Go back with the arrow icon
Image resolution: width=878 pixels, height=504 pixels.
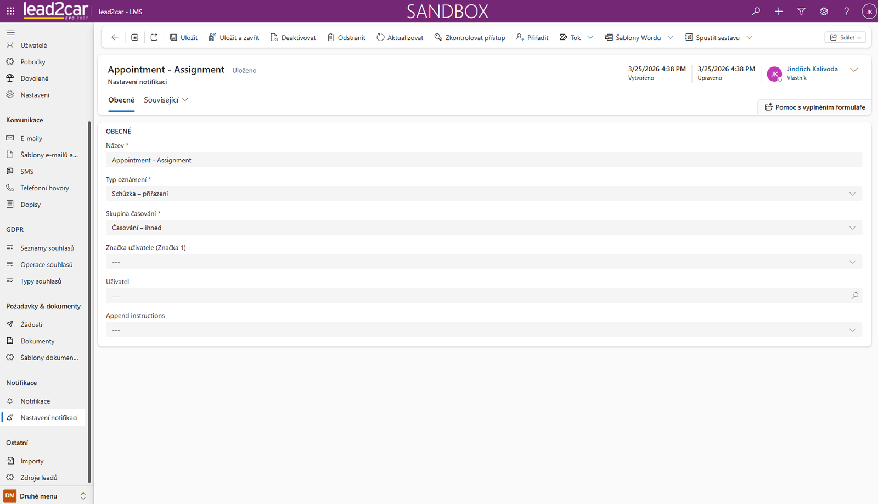(115, 37)
